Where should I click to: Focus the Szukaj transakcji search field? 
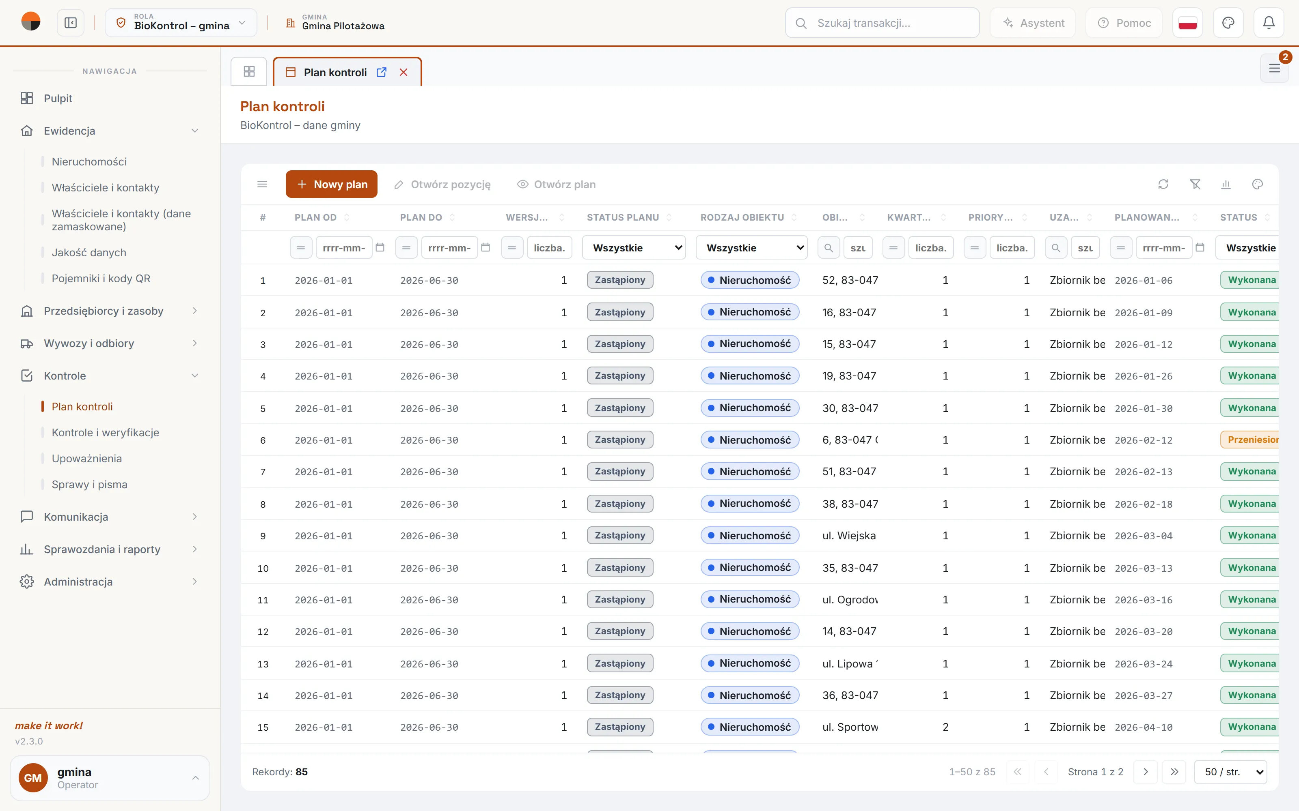point(882,23)
